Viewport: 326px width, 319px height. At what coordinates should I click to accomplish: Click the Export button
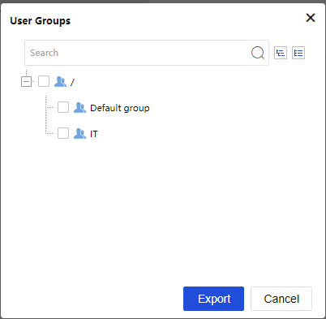[213, 299]
